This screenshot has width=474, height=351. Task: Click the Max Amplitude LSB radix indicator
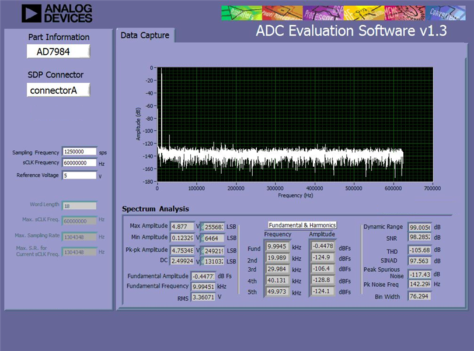coord(203,227)
